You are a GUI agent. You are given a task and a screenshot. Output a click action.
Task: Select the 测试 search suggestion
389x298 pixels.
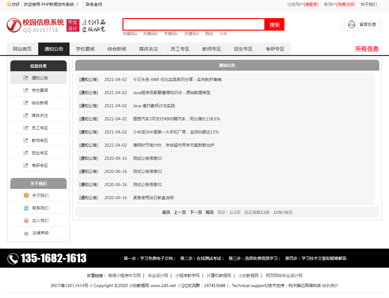[x=209, y=33]
